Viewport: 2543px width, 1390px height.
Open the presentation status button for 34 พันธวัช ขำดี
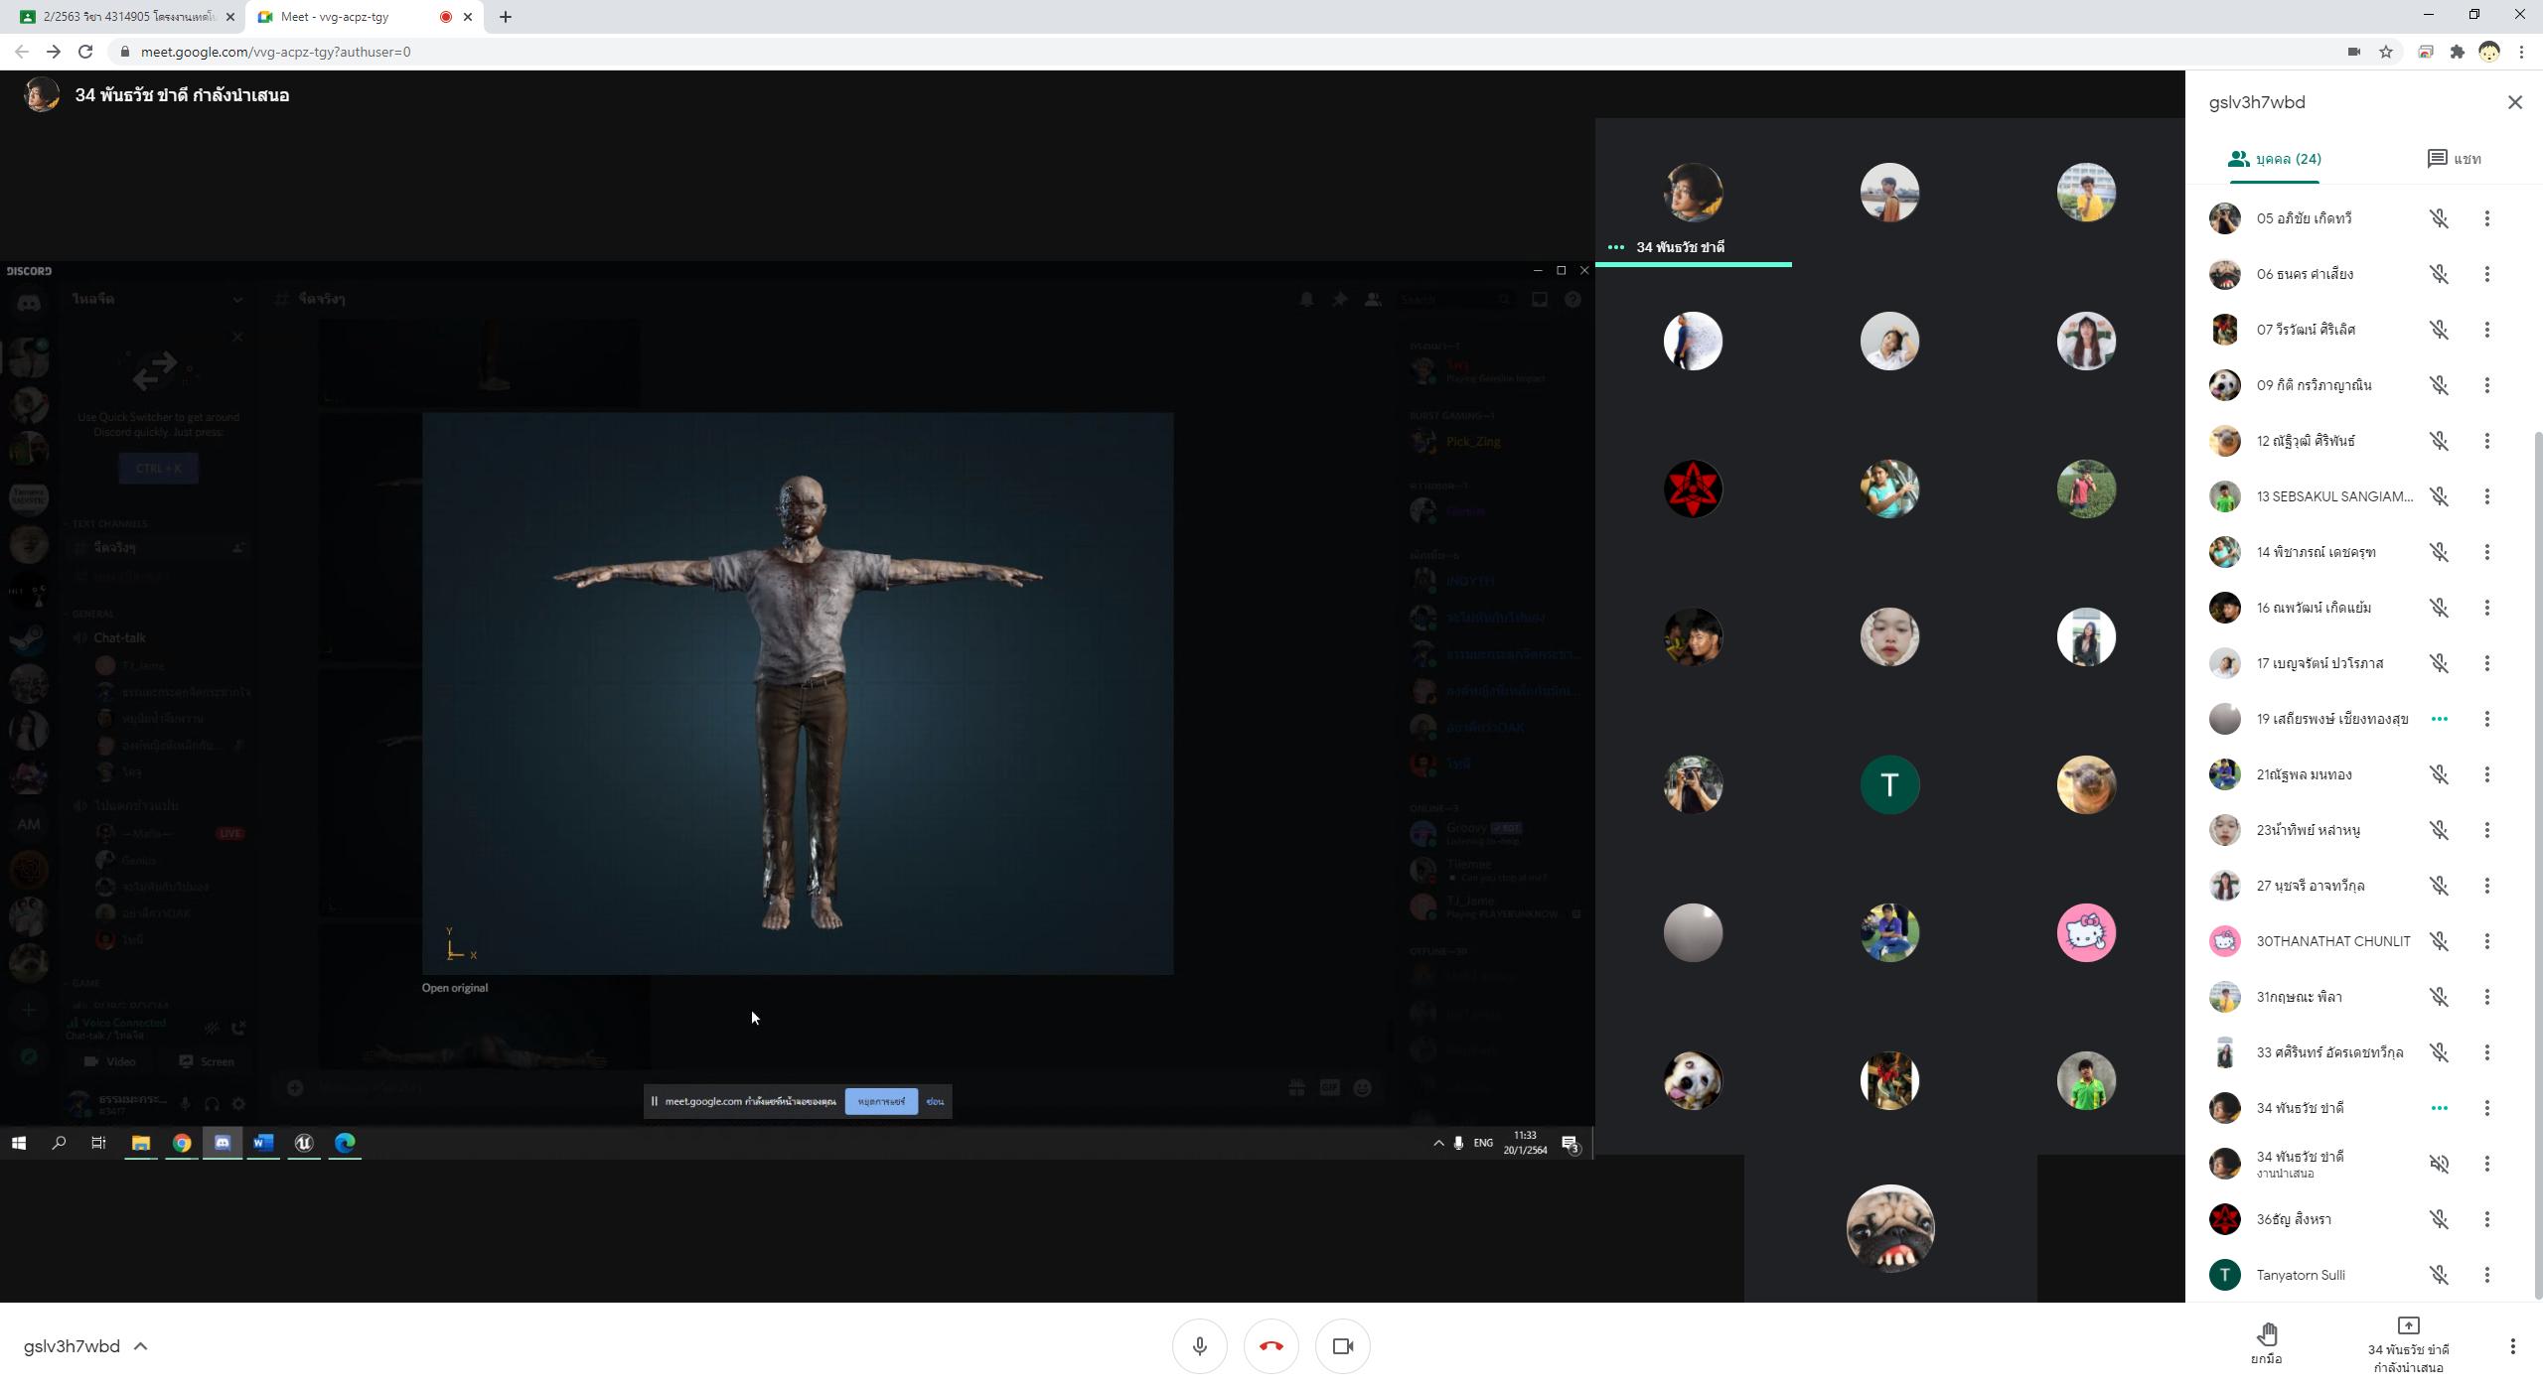point(2408,1346)
